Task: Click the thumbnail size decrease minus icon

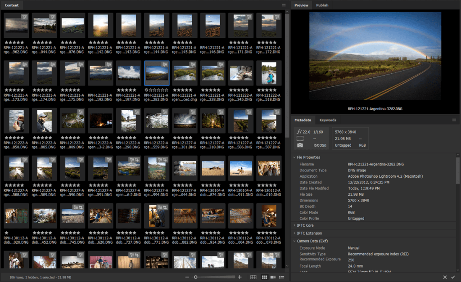Action: (187, 277)
